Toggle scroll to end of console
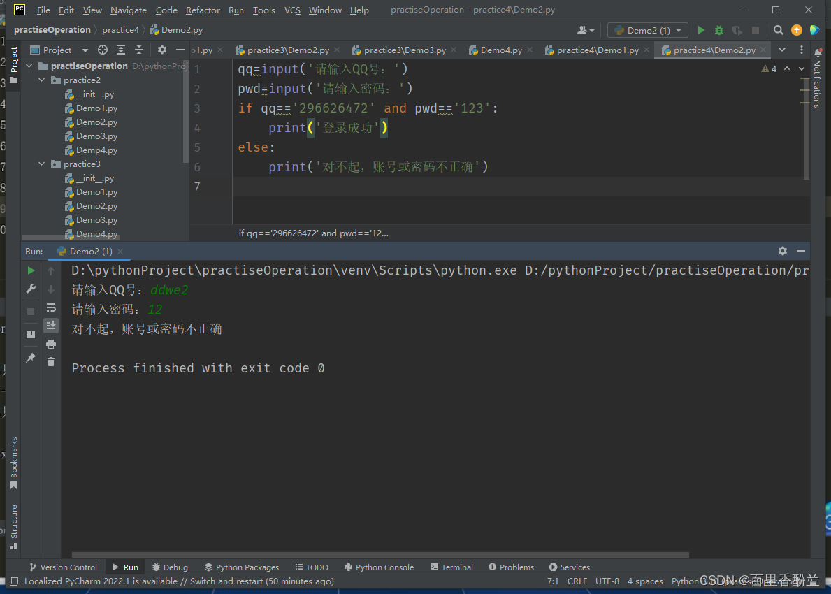 click(x=51, y=326)
